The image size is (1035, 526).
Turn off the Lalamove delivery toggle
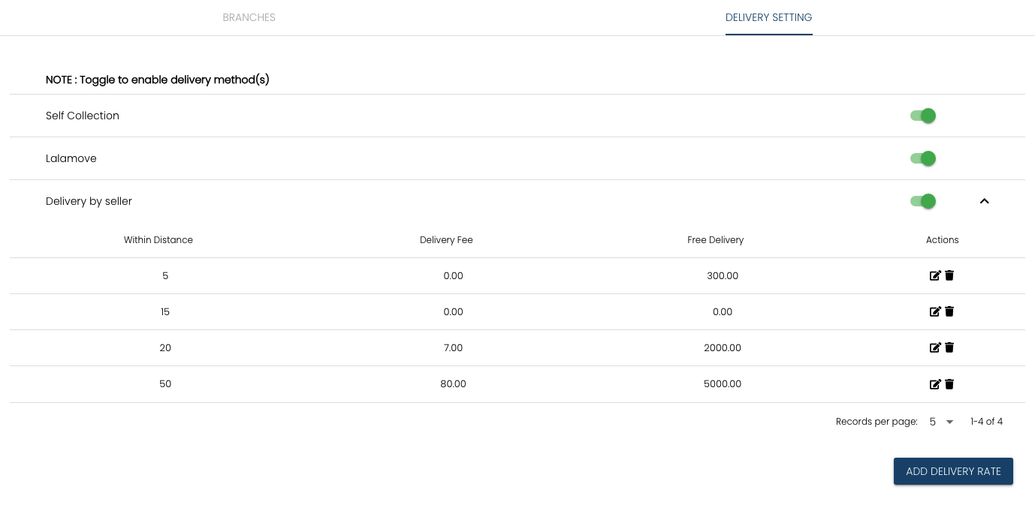pyautogui.click(x=922, y=158)
